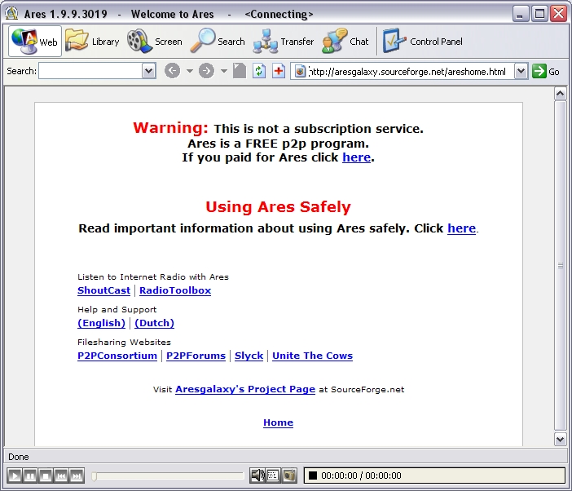572x491 pixels.
Task: Expand the back history dropdown arrow
Action: click(190, 71)
